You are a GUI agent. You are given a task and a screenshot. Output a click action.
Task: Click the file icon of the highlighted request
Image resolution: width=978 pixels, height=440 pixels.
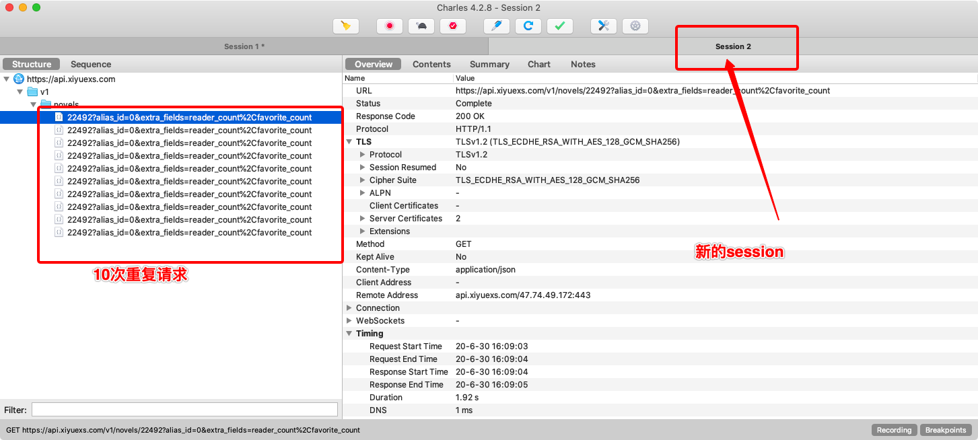(x=59, y=117)
